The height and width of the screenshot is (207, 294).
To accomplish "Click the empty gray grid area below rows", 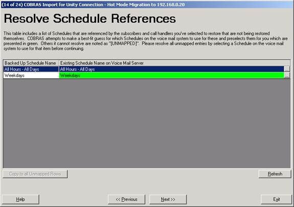I will pos(147,123).
